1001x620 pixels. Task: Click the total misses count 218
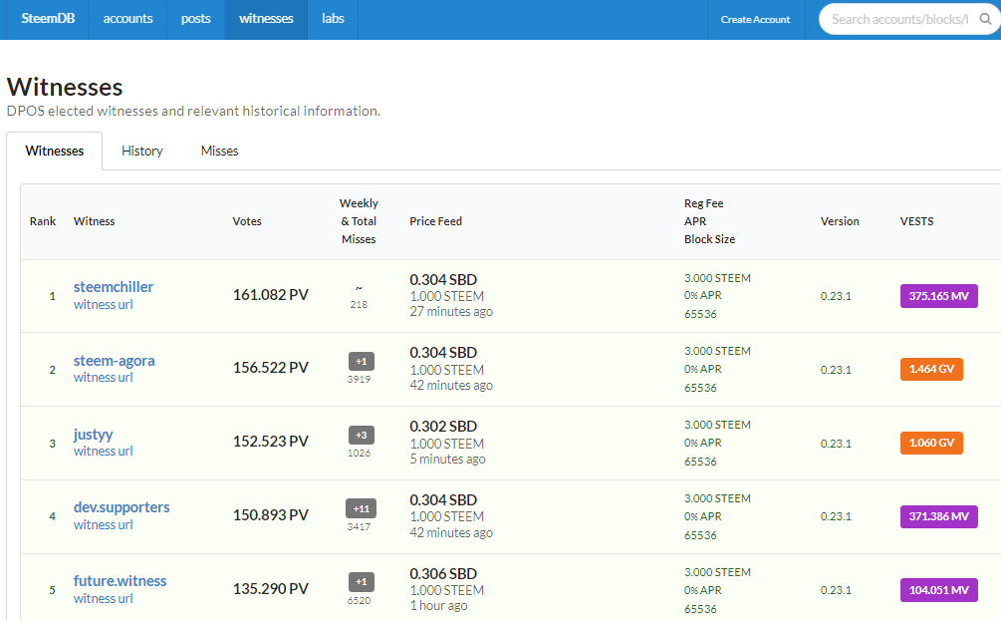point(359,305)
